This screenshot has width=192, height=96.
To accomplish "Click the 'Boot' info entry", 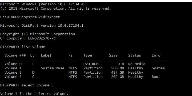I will [x=156, y=77].
